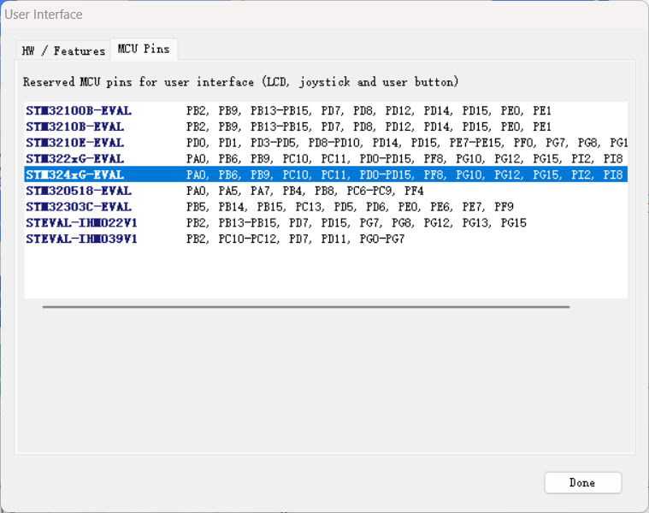Select the STM3210E-EVAL board row
The width and height of the screenshot is (649, 513).
pyautogui.click(x=326, y=143)
